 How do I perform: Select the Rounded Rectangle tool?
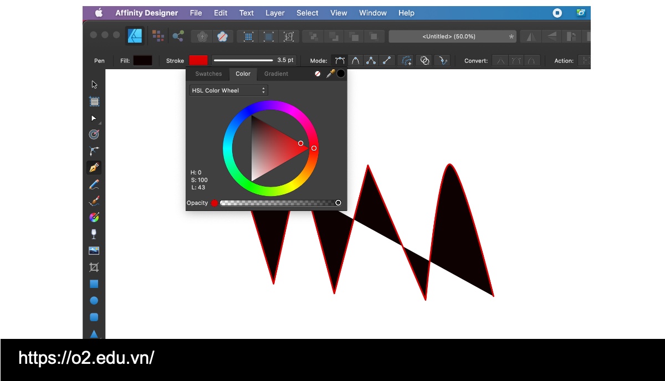(94, 317)
